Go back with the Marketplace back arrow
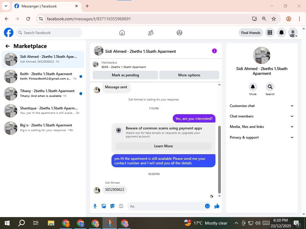Image resolution: width=306 pixels, height=229 pixels. [7, 46]
